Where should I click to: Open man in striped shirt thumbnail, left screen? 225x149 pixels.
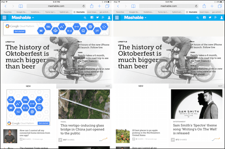click(x=10, y=136)
